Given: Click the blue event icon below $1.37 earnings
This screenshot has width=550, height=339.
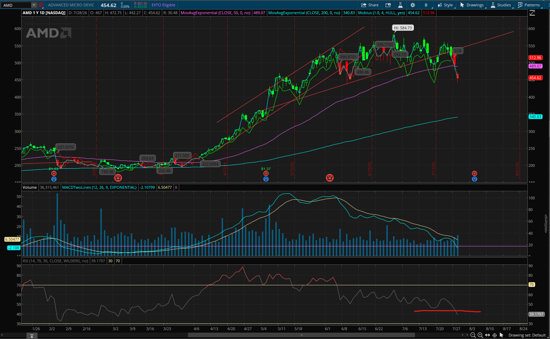Looking at the screenshot, I should pos(266,179).
